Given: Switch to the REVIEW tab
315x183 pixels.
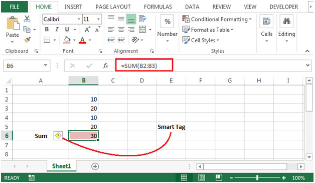Looking at the screenshot, I should pos(222,7).
